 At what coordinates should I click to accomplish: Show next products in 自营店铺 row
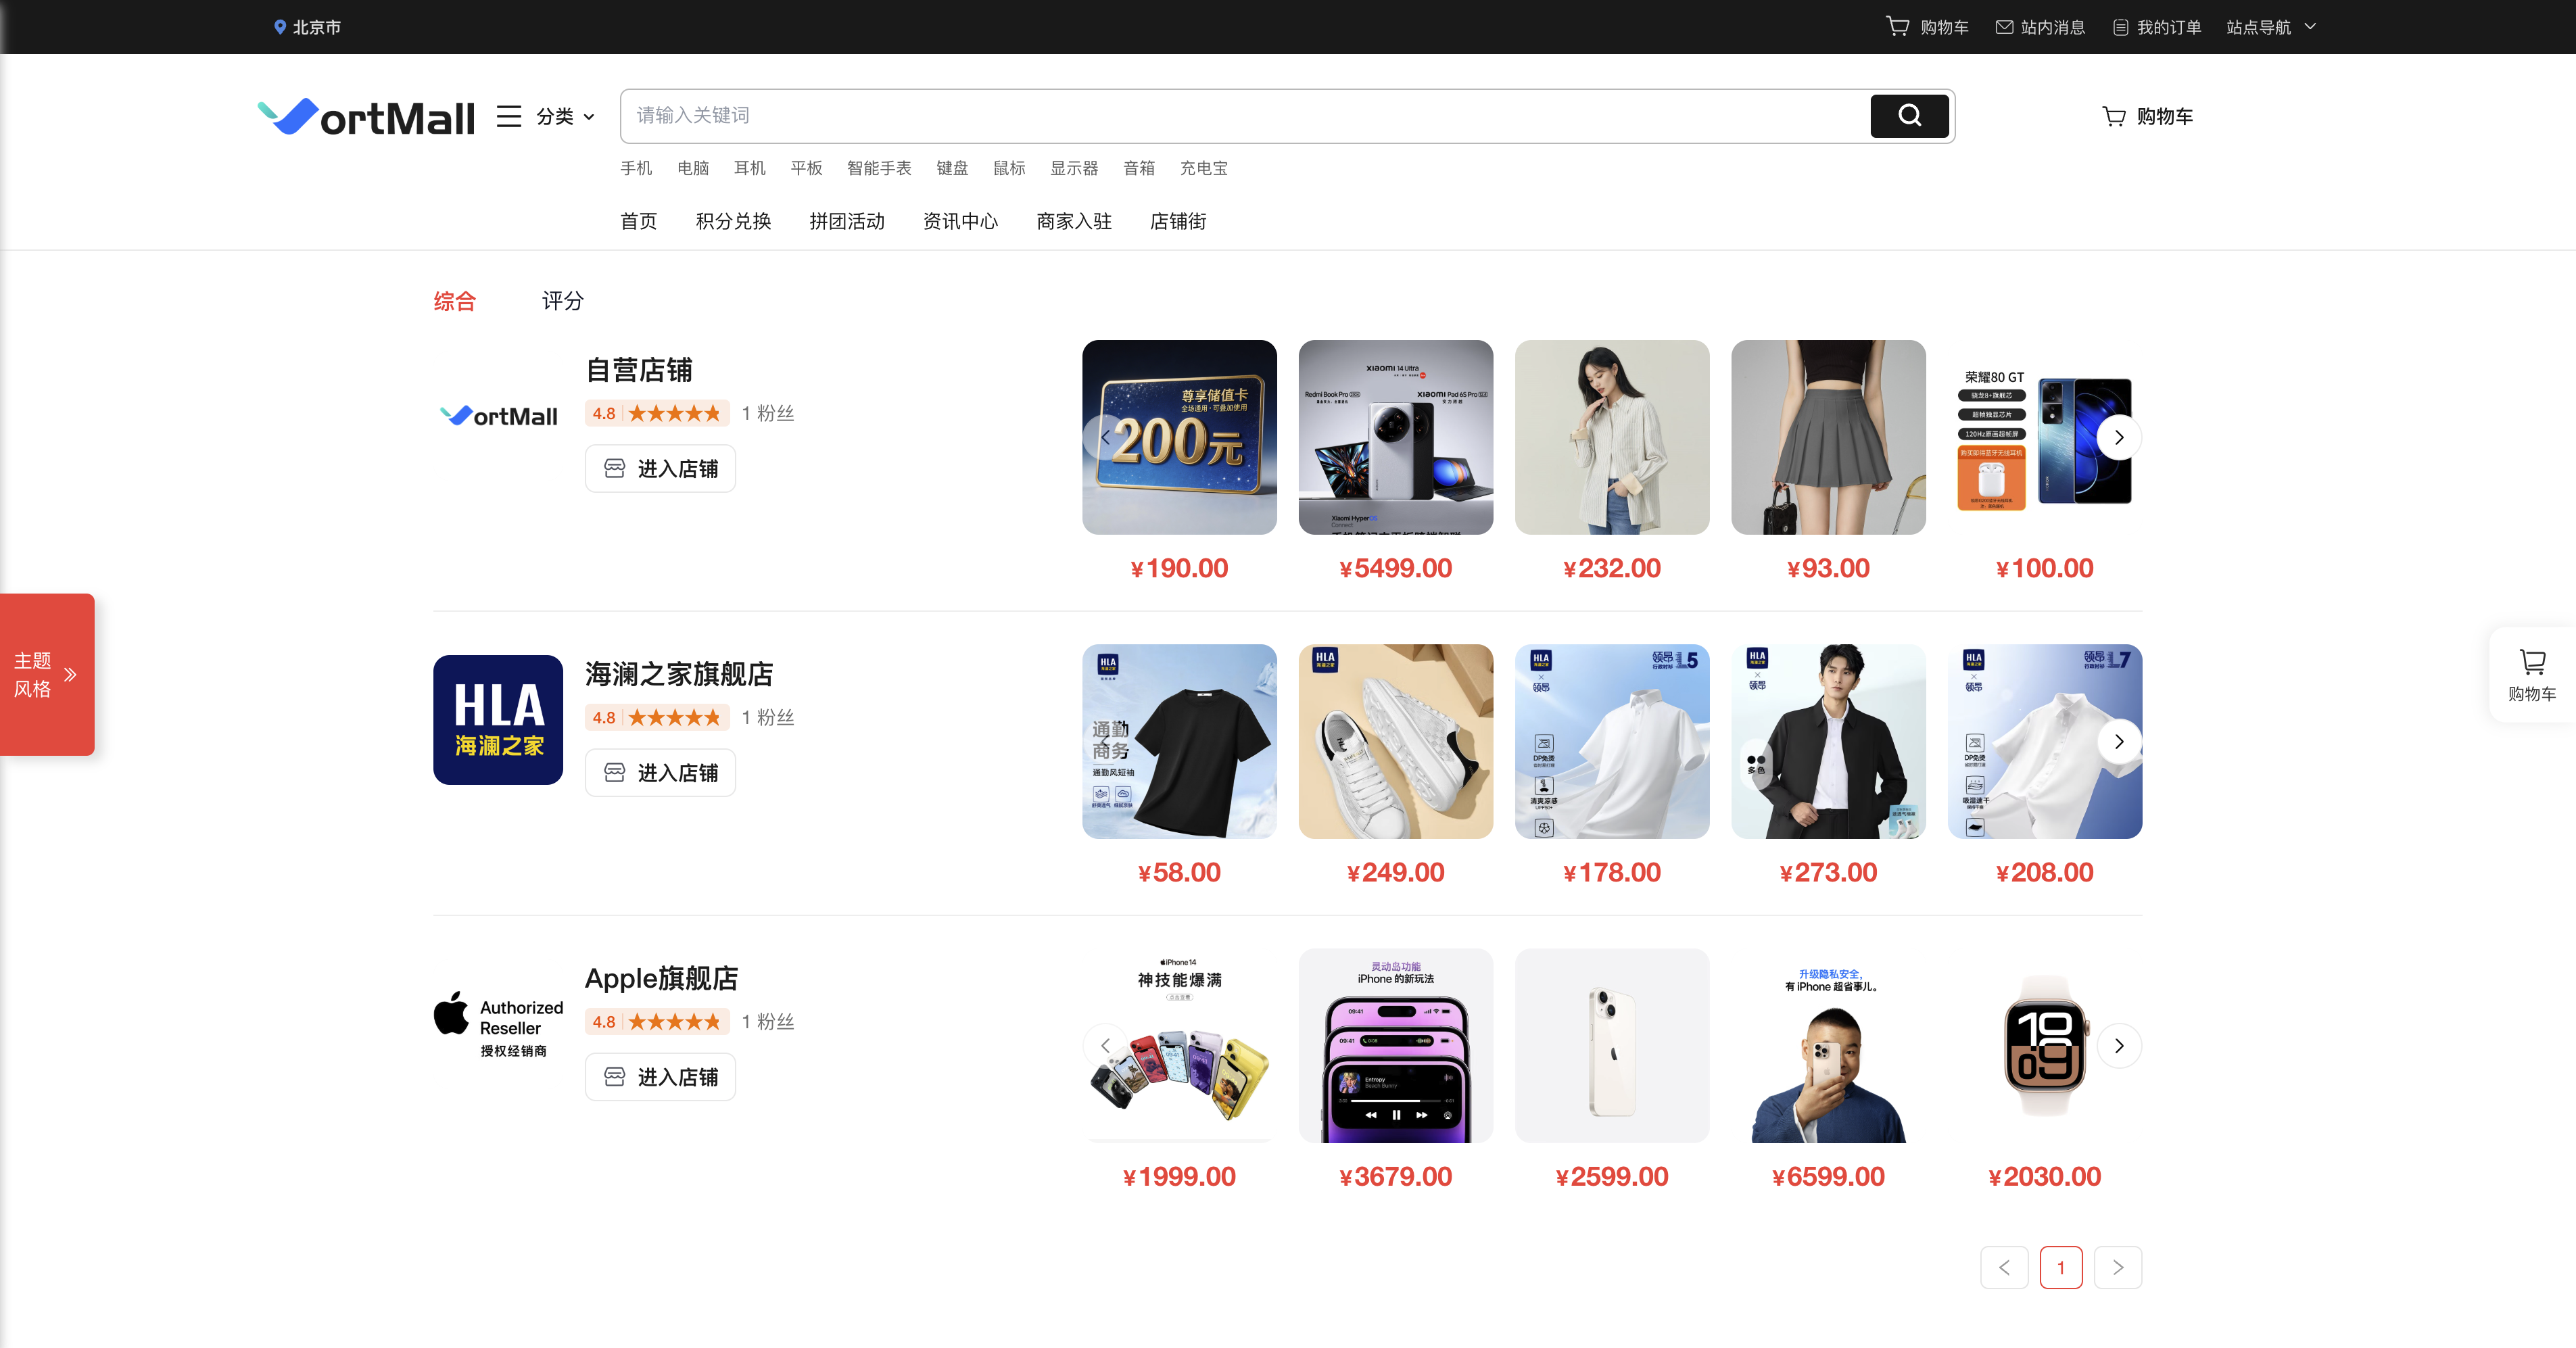(2119, 437)
